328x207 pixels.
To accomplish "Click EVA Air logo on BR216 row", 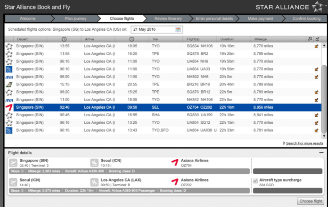I will tap(9, 85).
